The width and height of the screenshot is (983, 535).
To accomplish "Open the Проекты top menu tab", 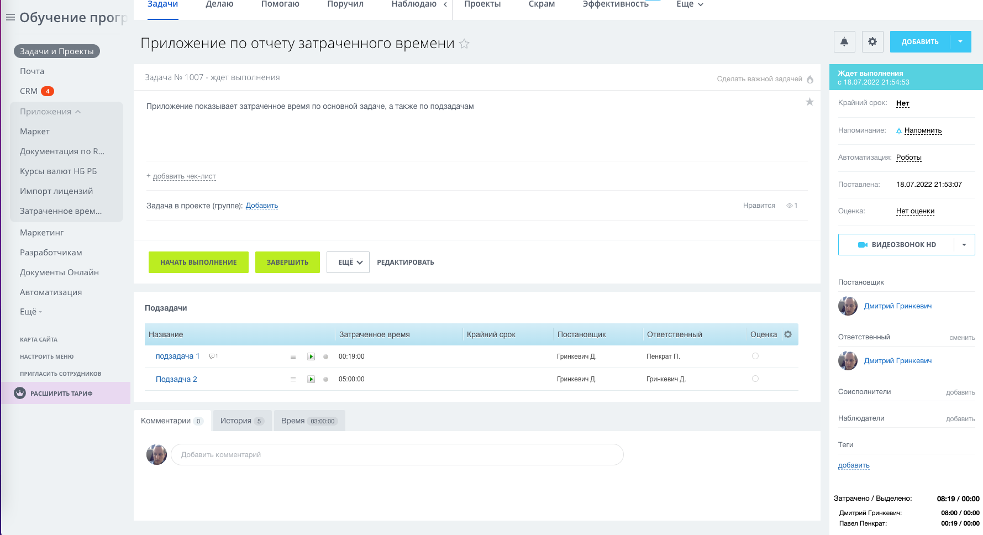I will (x=482, y=4).
